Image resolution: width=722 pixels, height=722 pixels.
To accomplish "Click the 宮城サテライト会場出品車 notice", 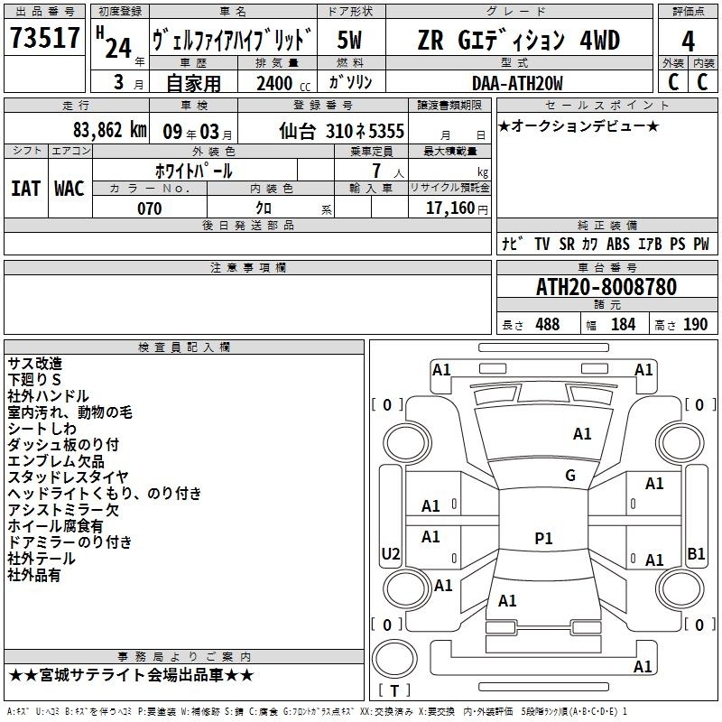I will pyautogui.click(x=132, y=675).
